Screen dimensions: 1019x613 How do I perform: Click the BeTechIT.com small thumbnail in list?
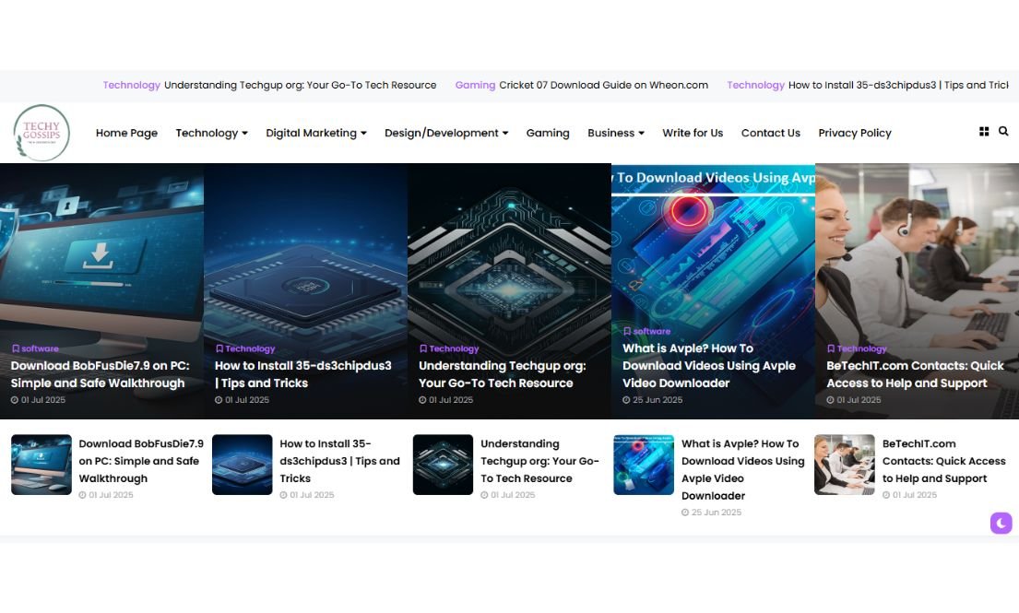click(x=845, y=465)
